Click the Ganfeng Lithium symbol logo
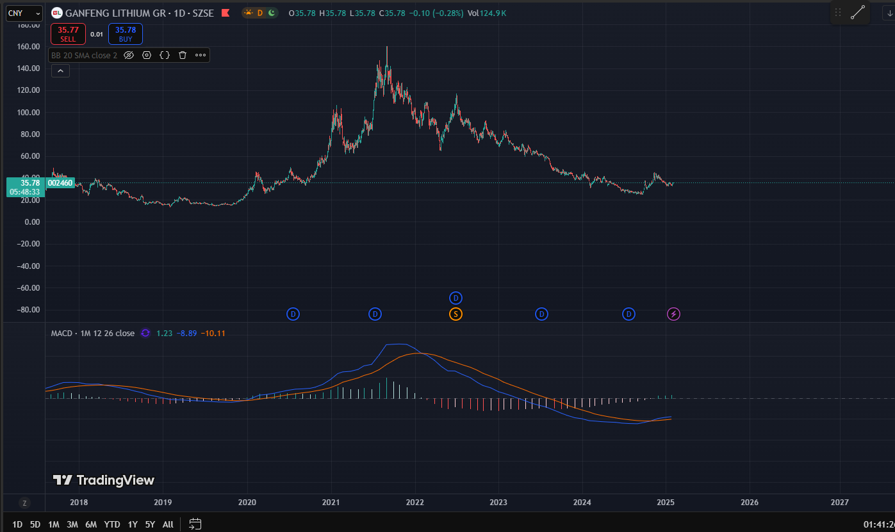Image resolution: width=895 pixels, height=532 pixels. (x=57, y=13)
